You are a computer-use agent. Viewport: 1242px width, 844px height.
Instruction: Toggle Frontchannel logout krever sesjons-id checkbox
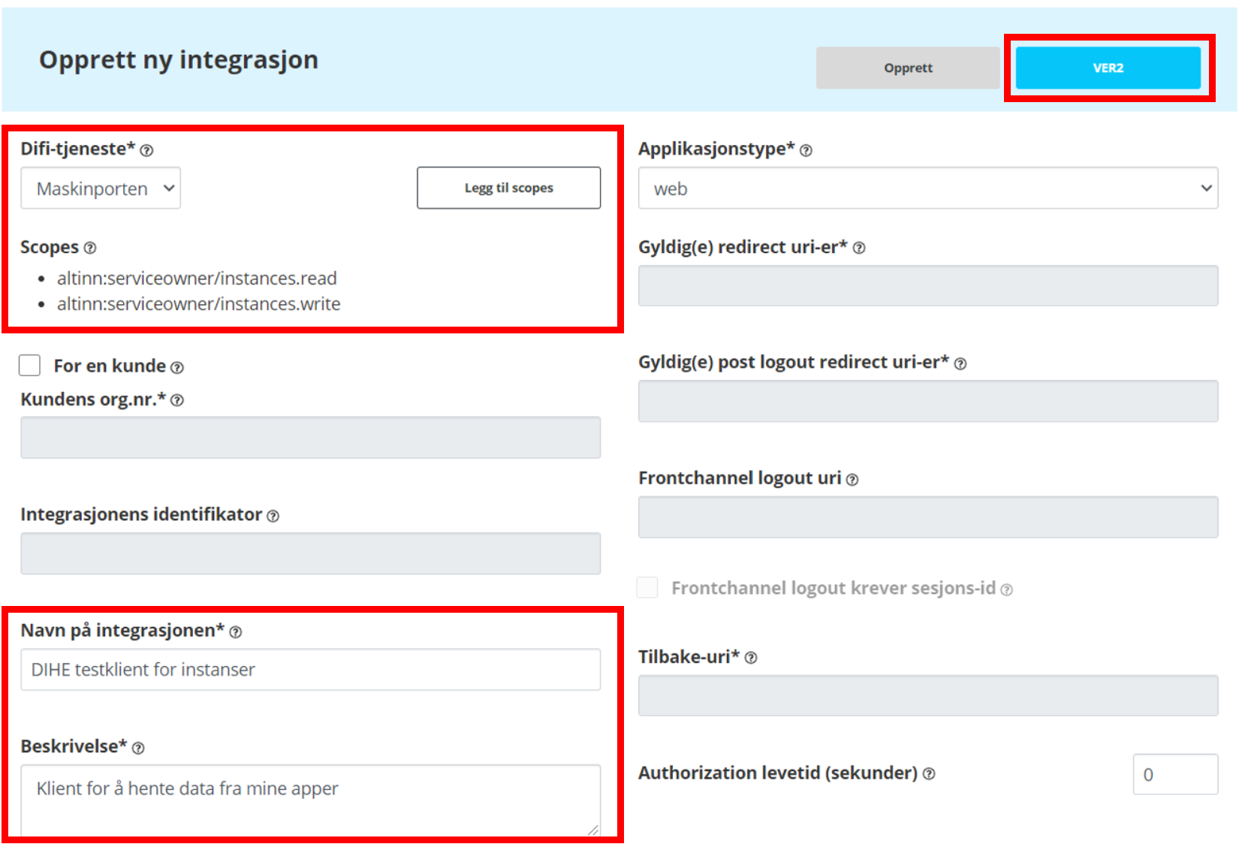647,588
